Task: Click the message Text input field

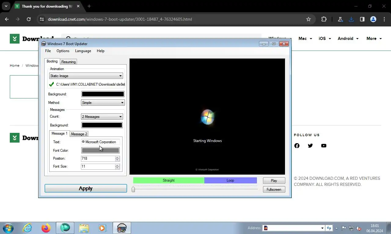Action: (x=100, y=142)
